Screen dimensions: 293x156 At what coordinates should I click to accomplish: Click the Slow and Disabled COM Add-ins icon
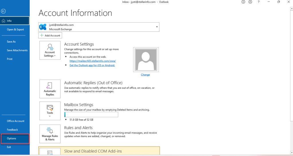point(50,152)
